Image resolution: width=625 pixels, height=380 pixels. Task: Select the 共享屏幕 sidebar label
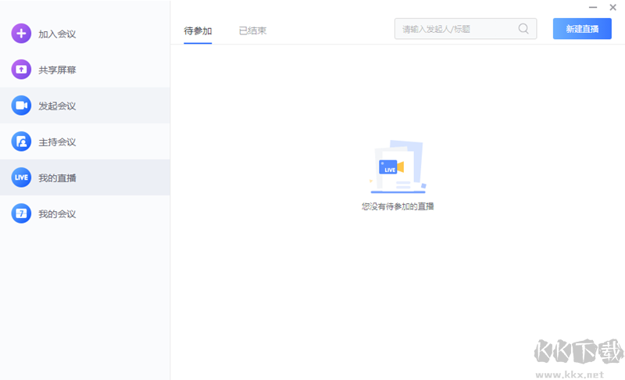click(57, 70)
